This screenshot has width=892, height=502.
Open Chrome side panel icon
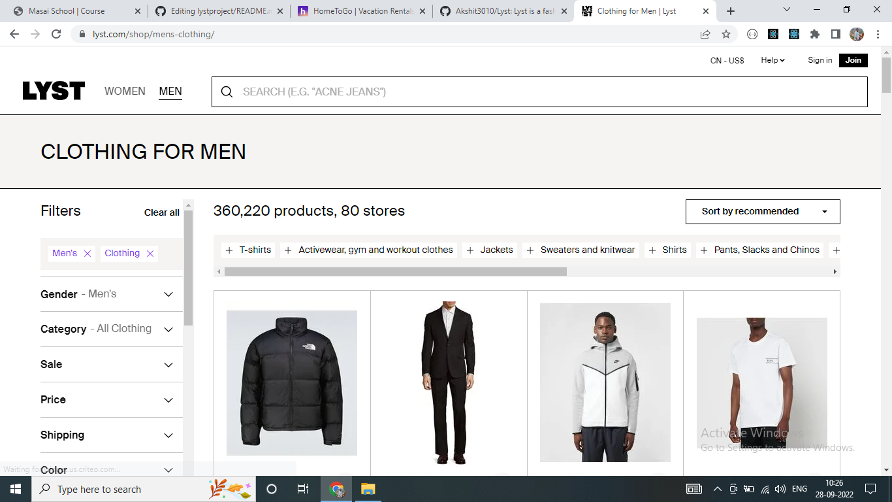[836, 34]
